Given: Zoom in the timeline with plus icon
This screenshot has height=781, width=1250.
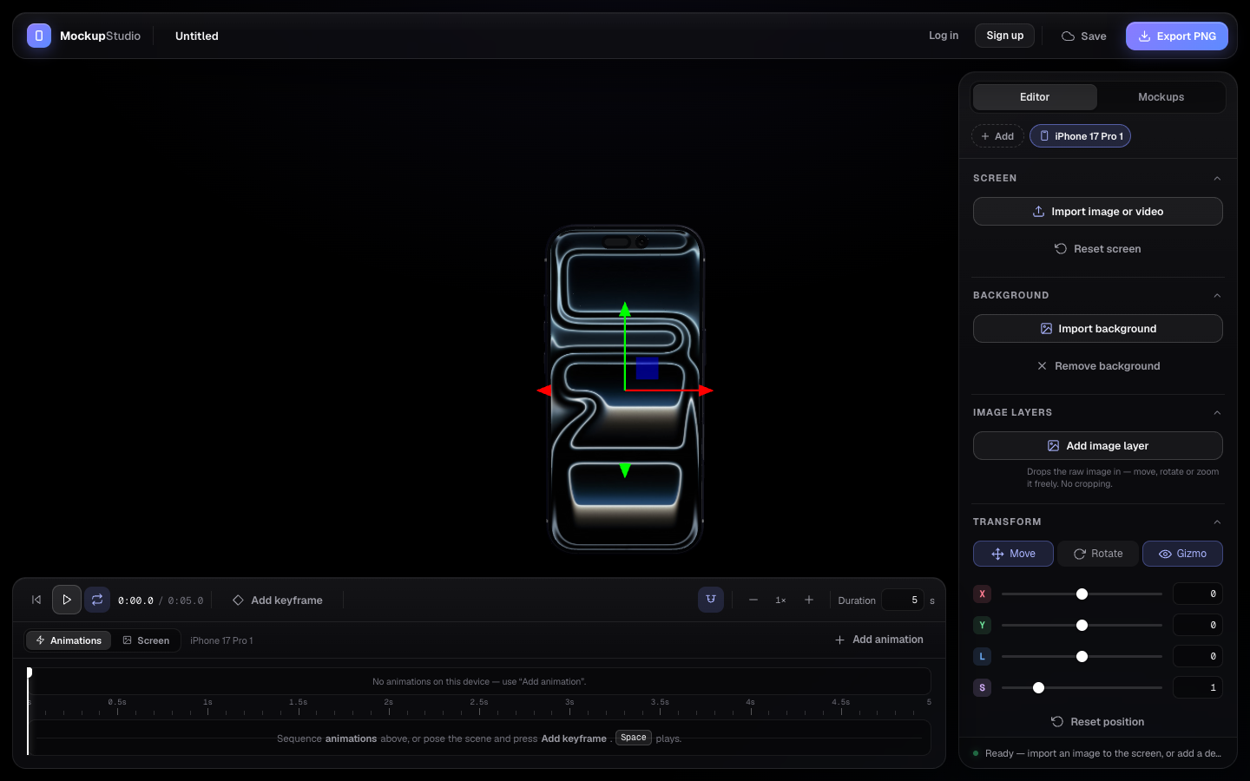Looking at the screenshot, I should click(x=809, y=600).
